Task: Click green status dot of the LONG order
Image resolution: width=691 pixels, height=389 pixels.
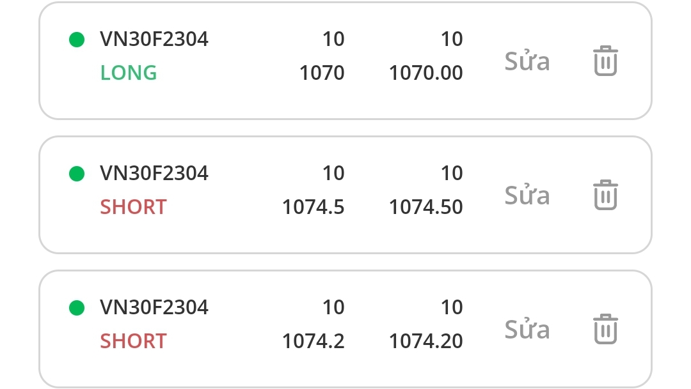Action: (x=77, y=40)
